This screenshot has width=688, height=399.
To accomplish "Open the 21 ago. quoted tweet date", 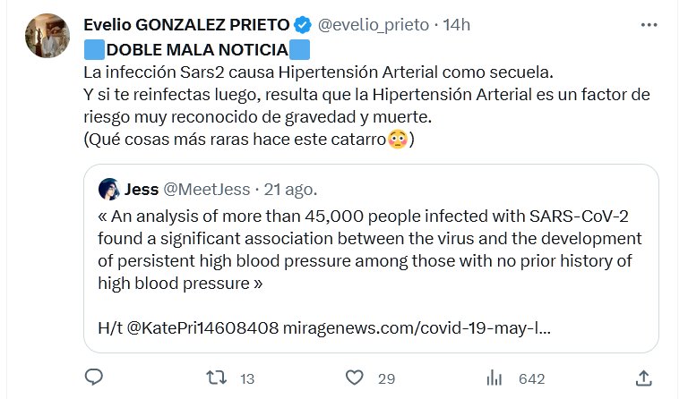I will tap(287, 190).
